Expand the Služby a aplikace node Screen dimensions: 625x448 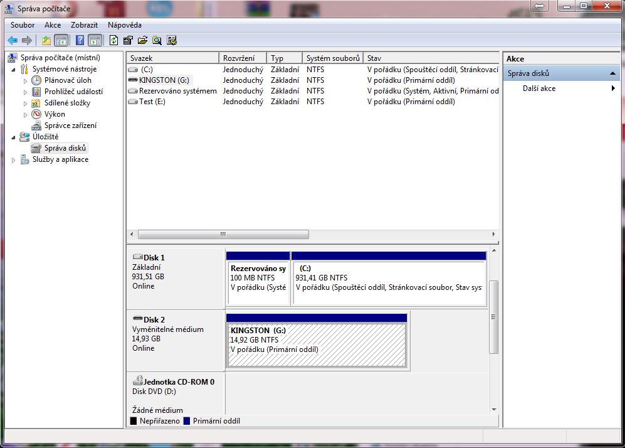click(x=13, y=160)
